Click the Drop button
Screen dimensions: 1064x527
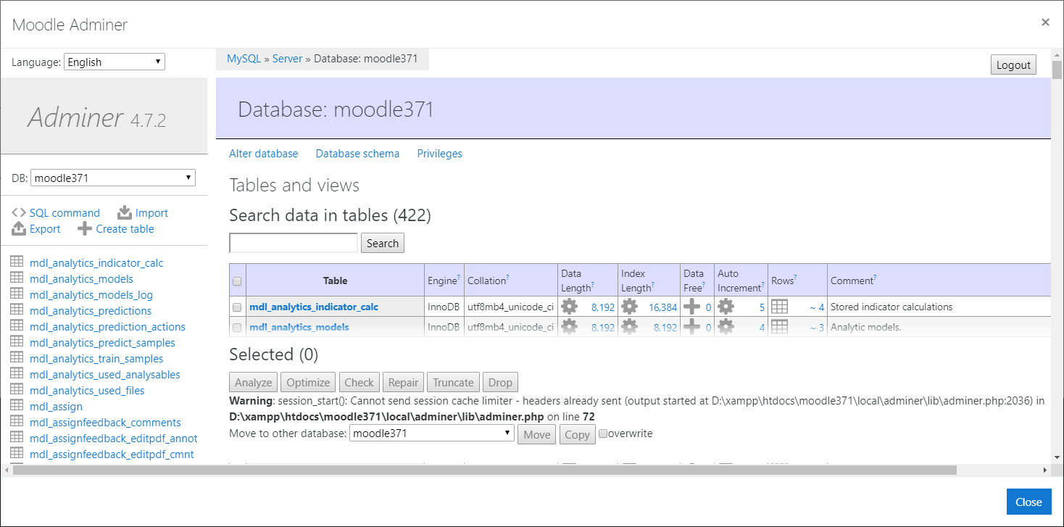500,382
